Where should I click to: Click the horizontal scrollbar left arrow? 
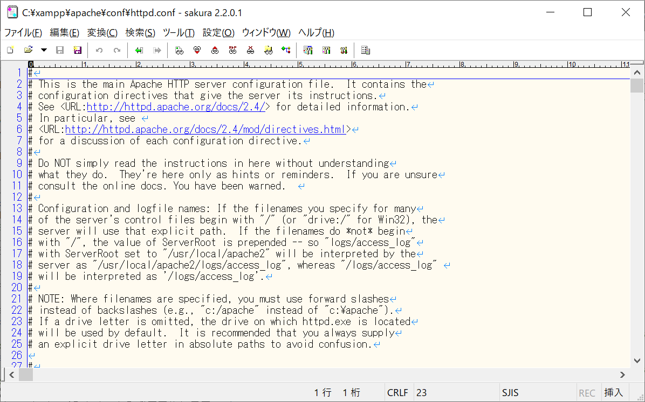[11, 375]
